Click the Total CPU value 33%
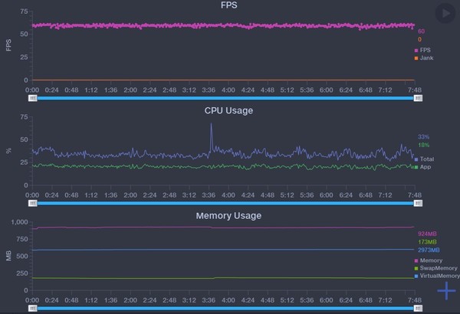The width and height of the screenshot is (460, 314). [x=424, y=137]
